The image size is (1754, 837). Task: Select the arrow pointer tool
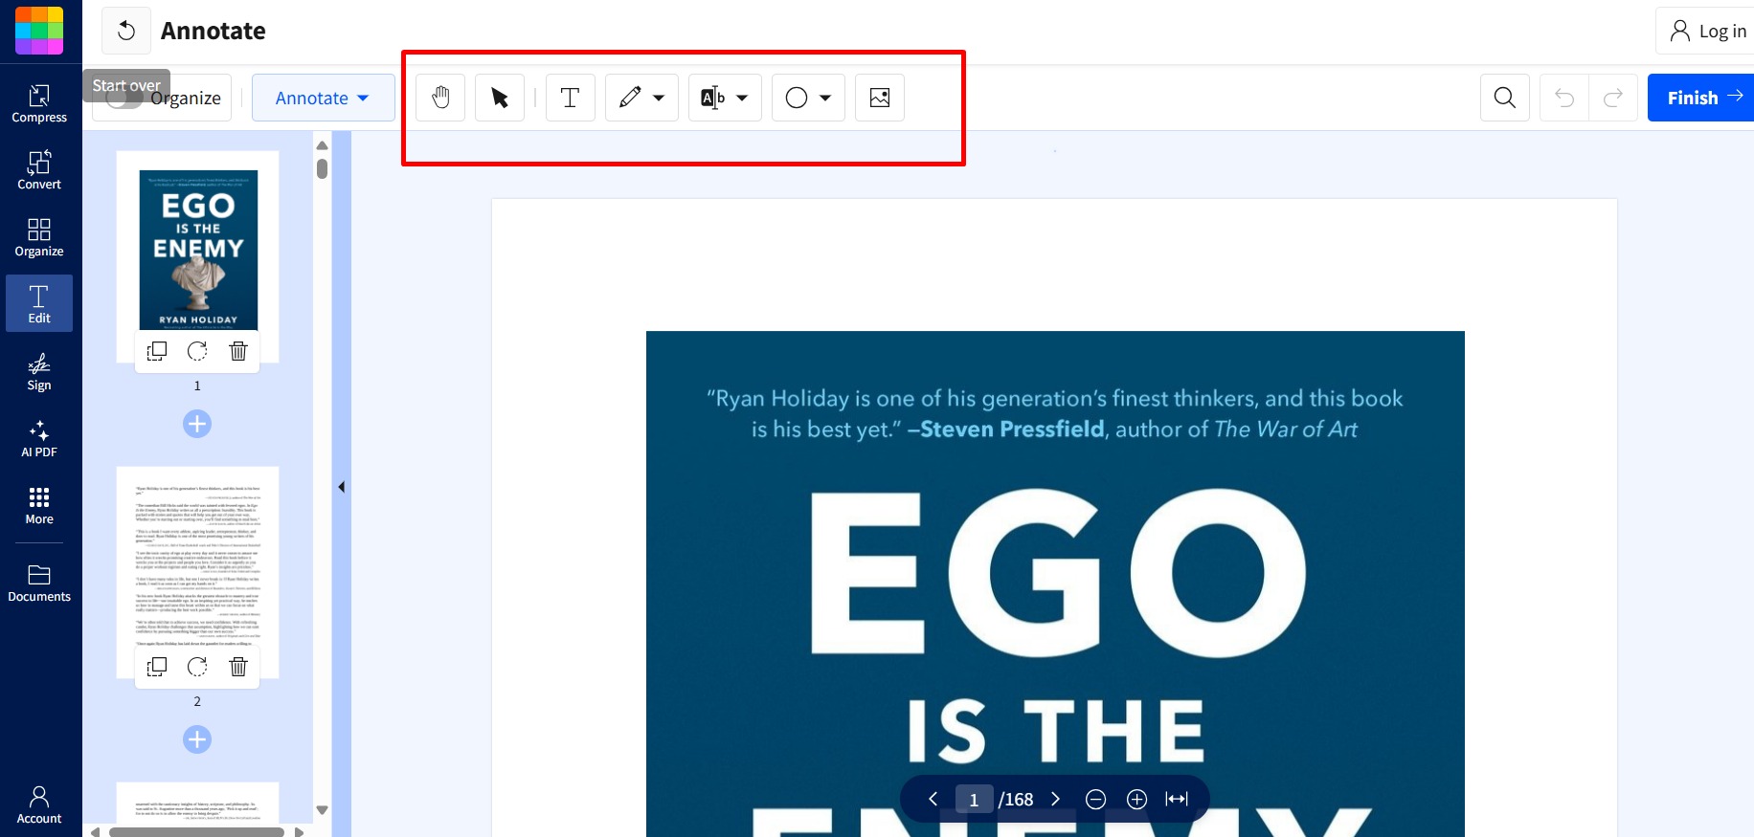[x=500, y=98]
